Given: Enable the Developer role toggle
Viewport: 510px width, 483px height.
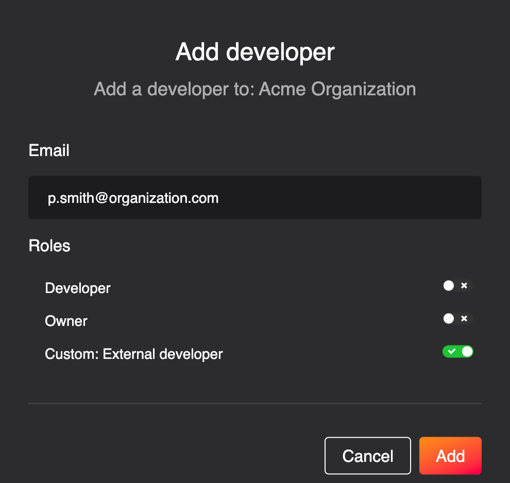Looking at the screenshot, I should (x=458, y=286).
